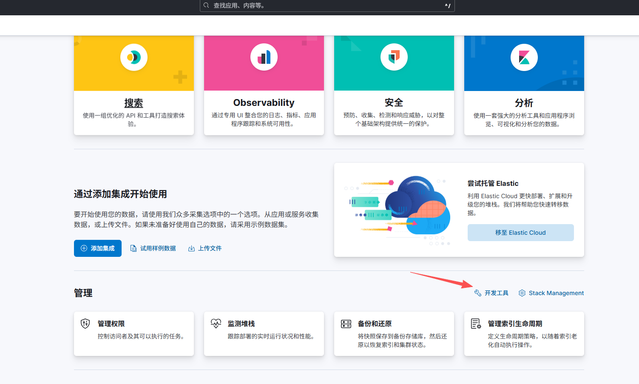Open the 管理权限 card title
The image size is (639, 384).
111,324
